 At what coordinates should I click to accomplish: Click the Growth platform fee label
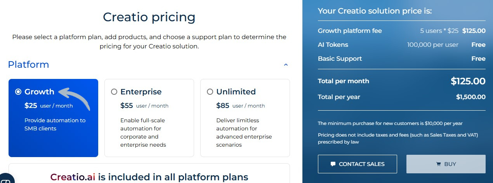[x=350, y=31]
